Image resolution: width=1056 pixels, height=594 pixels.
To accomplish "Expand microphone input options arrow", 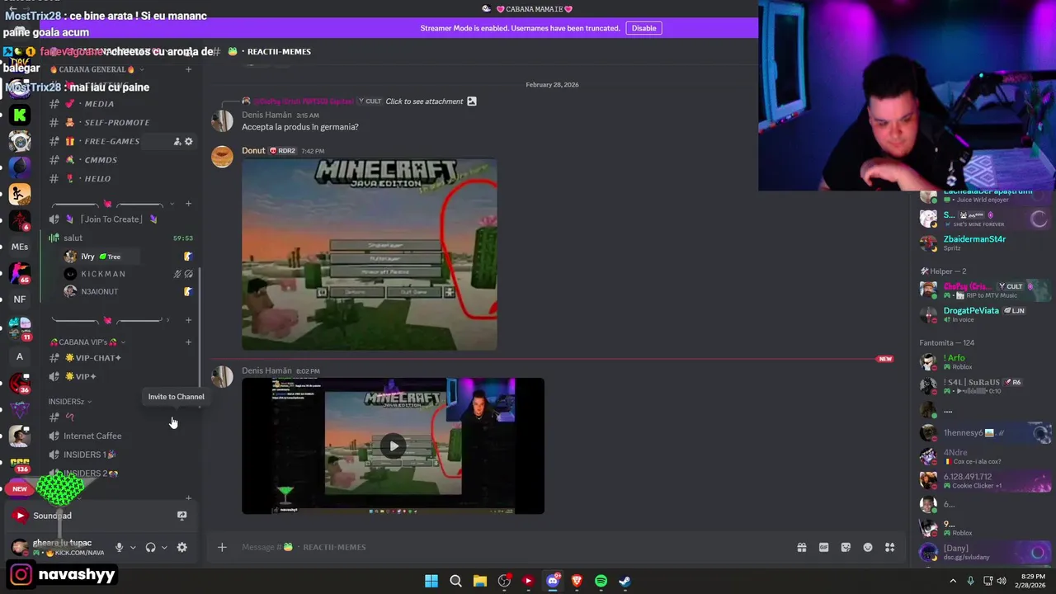I will [x=133, y=548].
